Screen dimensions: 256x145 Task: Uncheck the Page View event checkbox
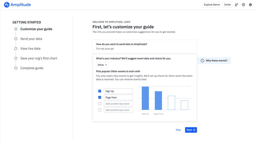click(100, 97)
